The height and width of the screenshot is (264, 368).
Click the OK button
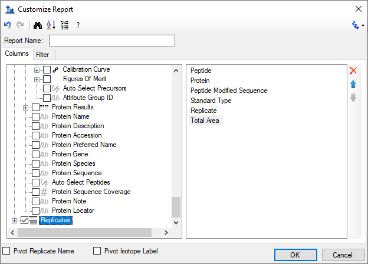[x=295, y=255]
